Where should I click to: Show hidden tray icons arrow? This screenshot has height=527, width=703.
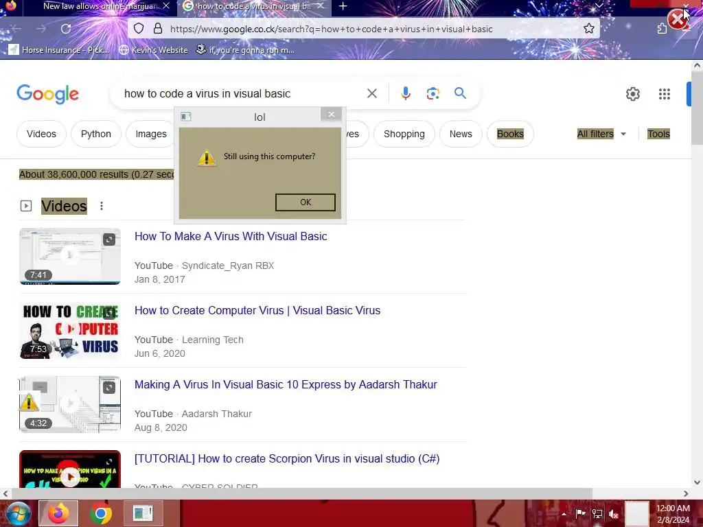click(564, 513)
